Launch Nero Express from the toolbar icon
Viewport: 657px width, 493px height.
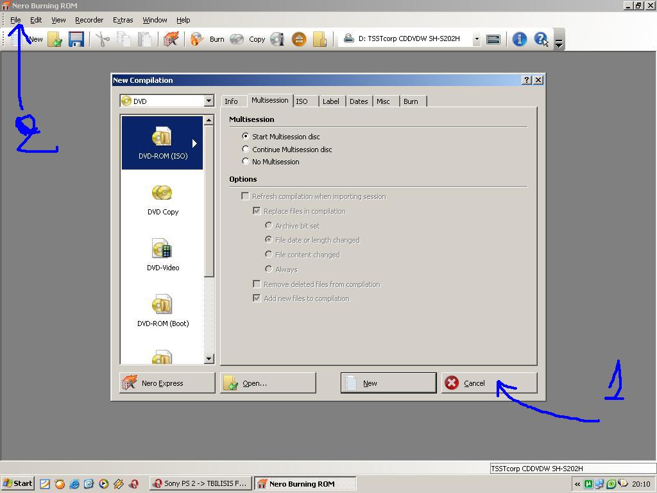tap(171, 39)
